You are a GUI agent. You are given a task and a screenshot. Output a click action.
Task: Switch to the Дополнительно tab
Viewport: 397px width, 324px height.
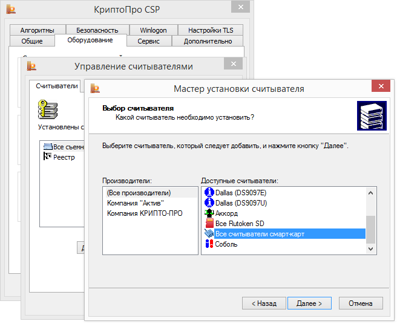(208, 41)
